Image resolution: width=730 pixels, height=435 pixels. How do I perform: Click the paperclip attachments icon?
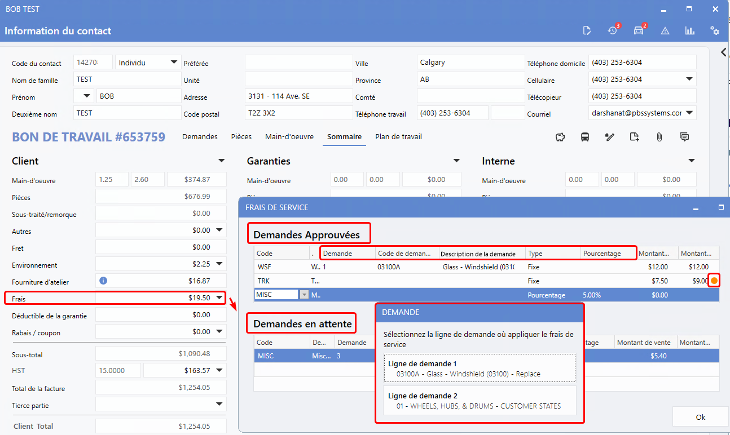[659, 137]
